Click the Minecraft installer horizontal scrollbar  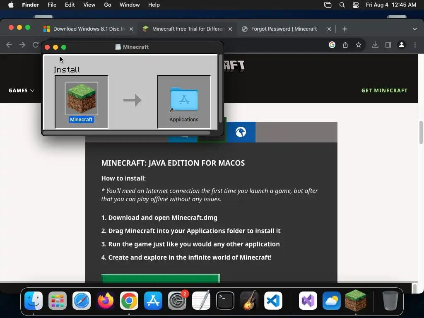(x=126, y=133)
